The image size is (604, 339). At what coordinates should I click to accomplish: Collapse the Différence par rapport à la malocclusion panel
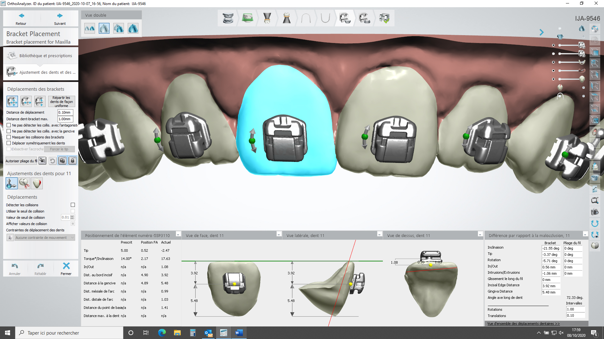[x=585, y=234]
